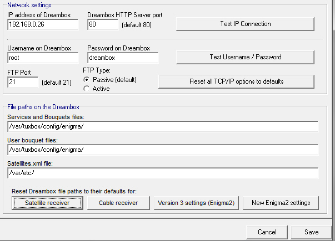Click the Password on Dreambox field
Image resolution: width=335 pixels, height=241 pixels.
click(x=123, y=58)
